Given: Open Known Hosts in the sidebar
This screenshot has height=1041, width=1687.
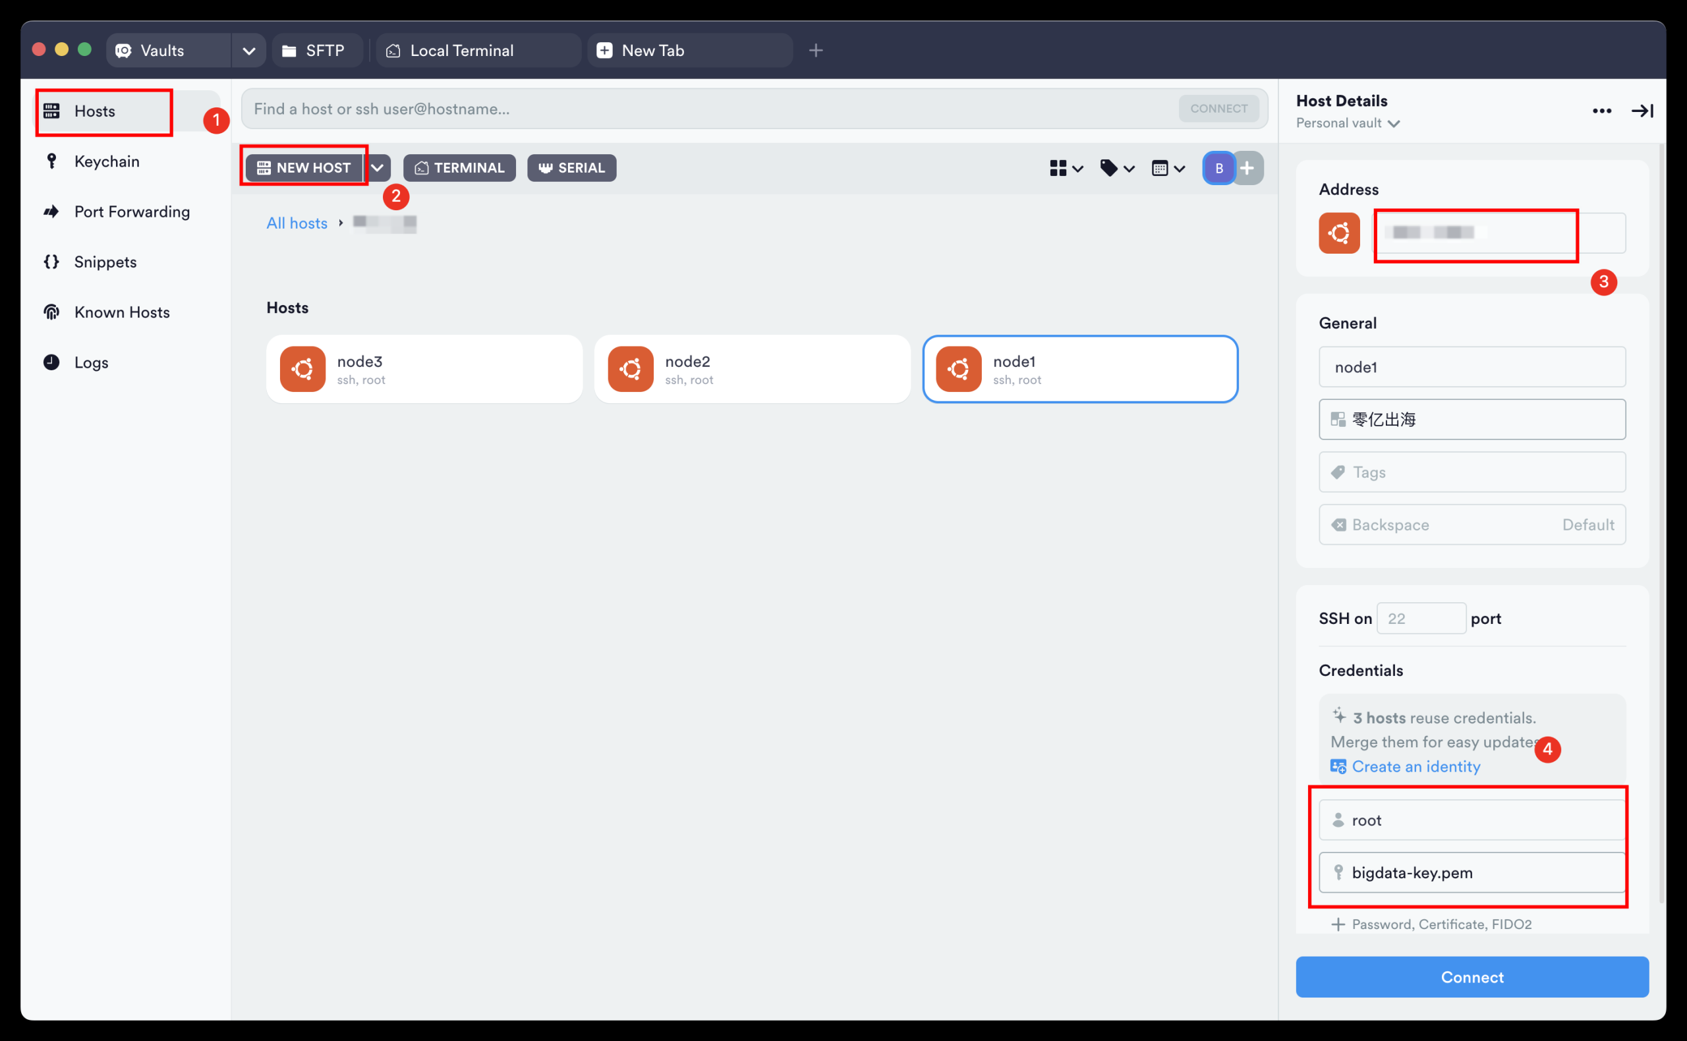Looking at the screenshot, I should pyautogui.click(x=122, y=312).
